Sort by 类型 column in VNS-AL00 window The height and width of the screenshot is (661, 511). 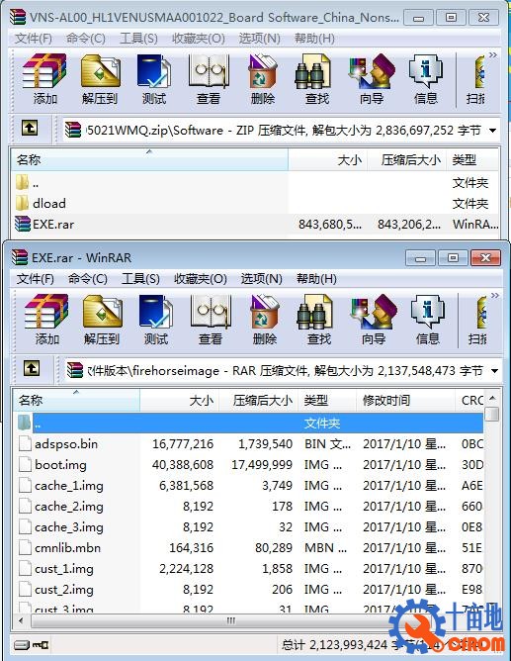tap(472, 159)
